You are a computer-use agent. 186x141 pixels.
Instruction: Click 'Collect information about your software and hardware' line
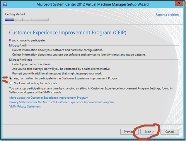click(57, 50)
